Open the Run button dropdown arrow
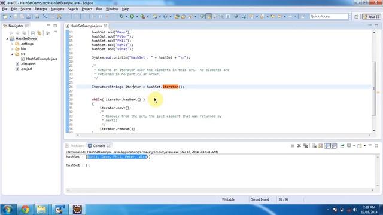 tap(137, 16)
